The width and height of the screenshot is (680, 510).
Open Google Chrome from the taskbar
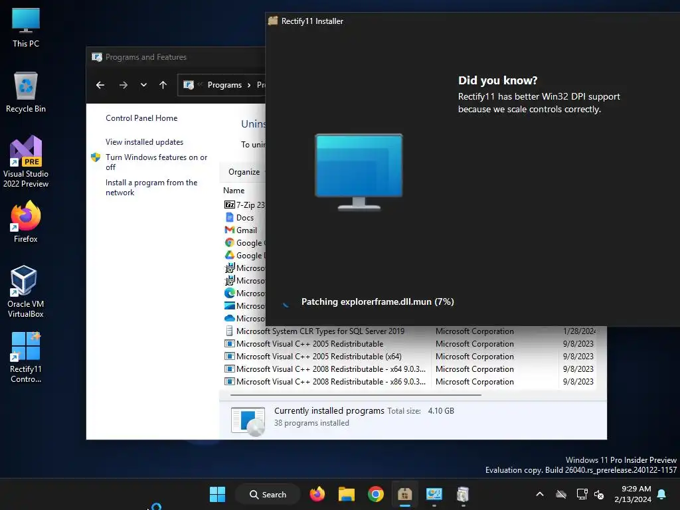(376, 494)
